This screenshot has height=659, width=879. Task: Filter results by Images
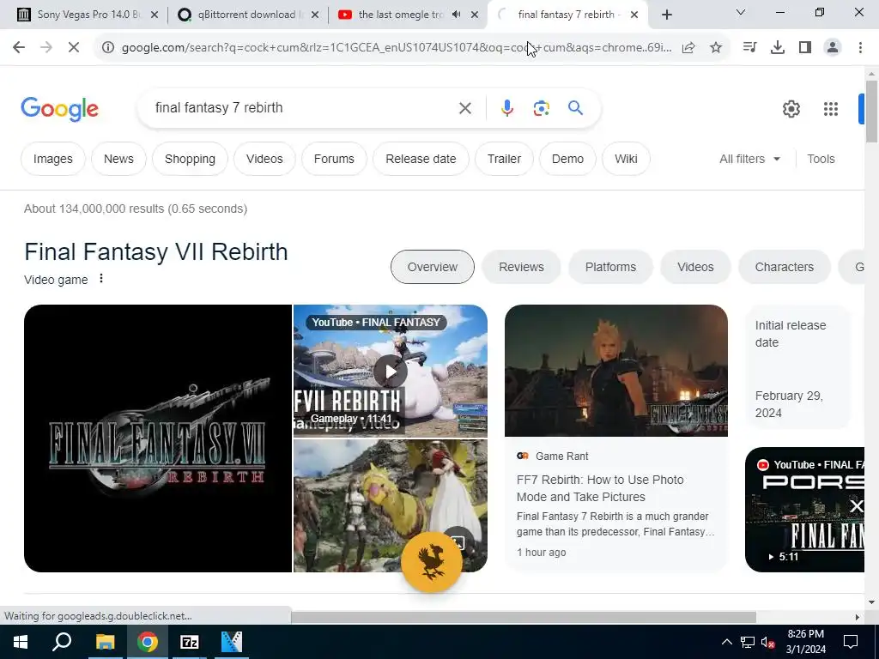coord(52,159)
